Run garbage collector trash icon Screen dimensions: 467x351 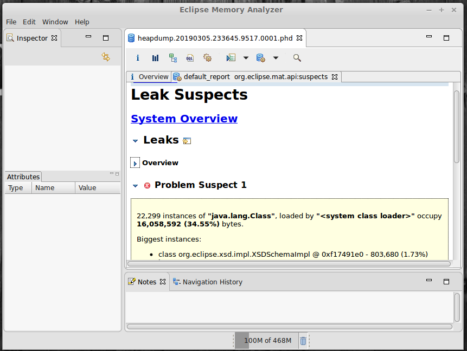point(303,341)
